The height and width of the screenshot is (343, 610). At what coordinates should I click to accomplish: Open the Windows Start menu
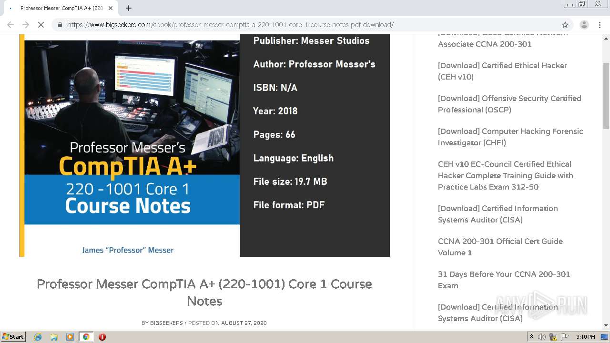coord(13,336)
